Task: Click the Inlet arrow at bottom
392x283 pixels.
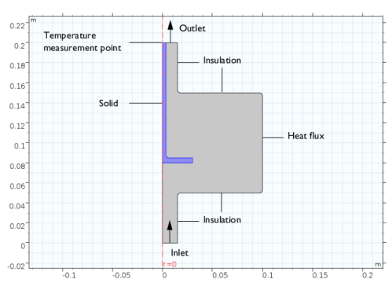Action: click(x=170, y=232)
